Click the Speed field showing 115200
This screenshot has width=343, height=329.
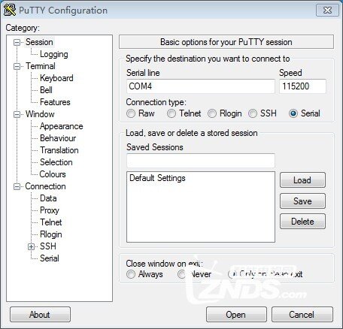[302, 86]
